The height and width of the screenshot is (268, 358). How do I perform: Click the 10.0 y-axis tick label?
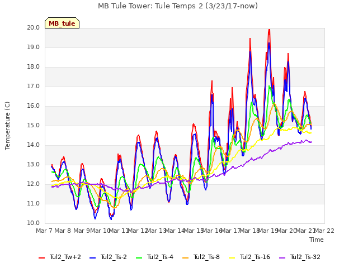tap(34, 223)
